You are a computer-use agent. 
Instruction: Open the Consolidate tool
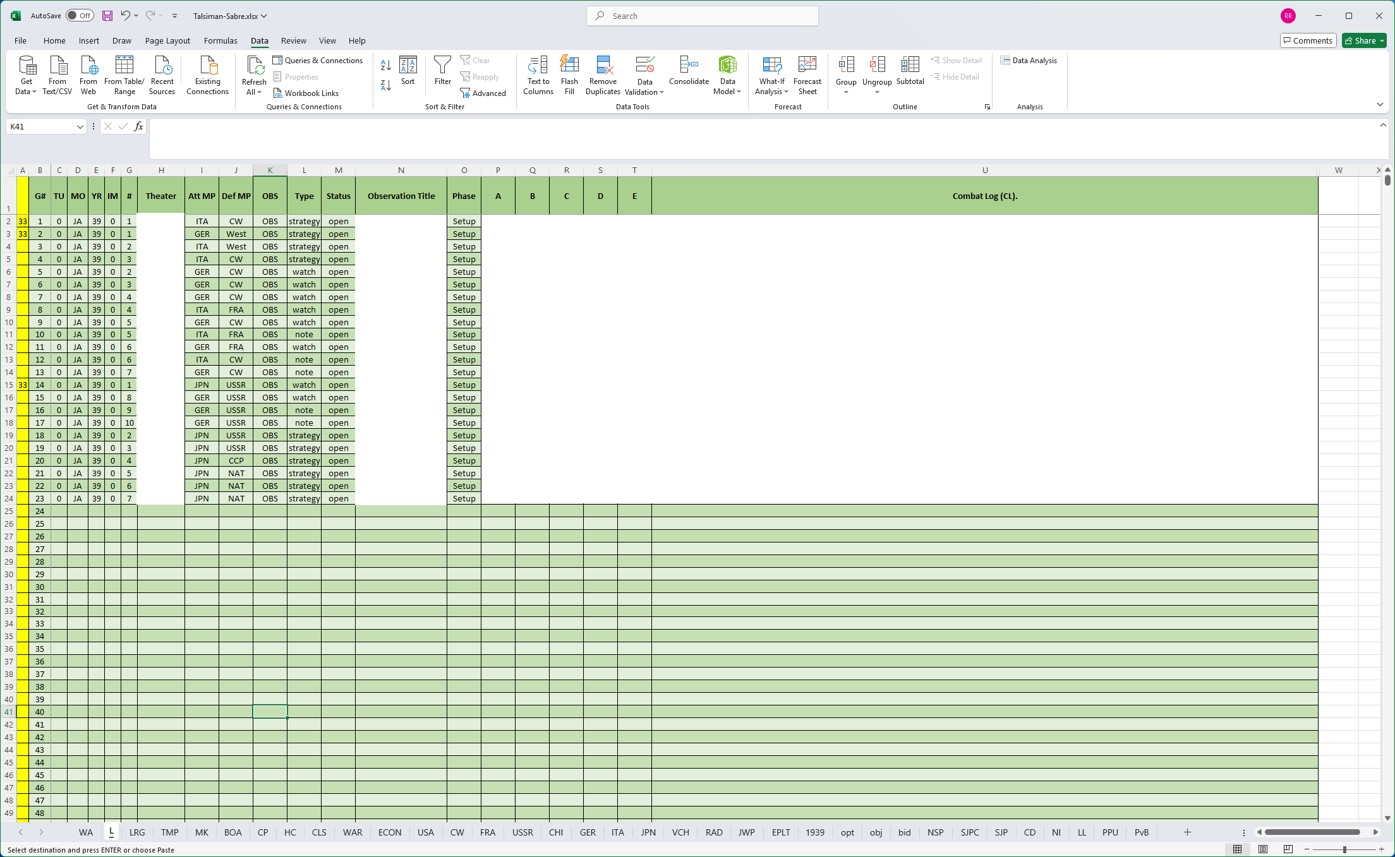(689, 65)
